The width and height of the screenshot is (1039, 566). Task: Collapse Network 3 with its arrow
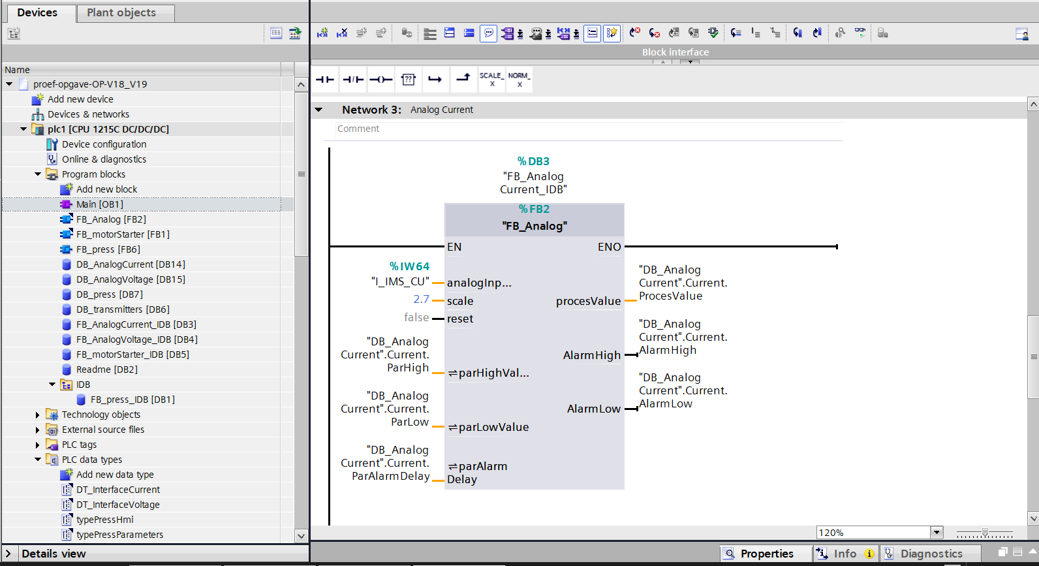click(318, 110)
